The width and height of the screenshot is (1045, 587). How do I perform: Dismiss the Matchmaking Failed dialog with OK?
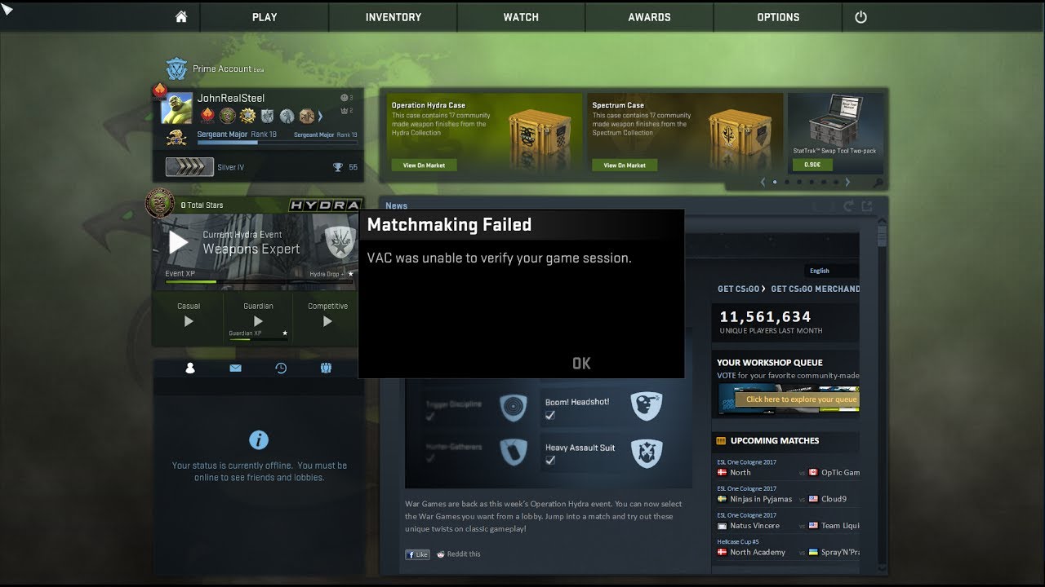[581, 364]
